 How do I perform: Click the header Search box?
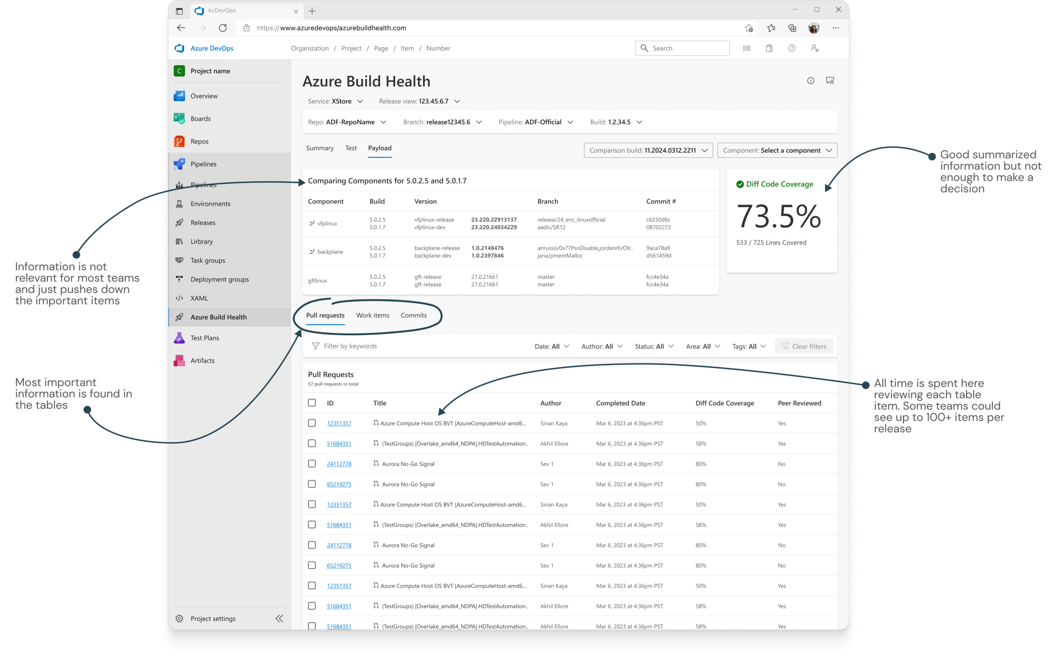point(682,48)
